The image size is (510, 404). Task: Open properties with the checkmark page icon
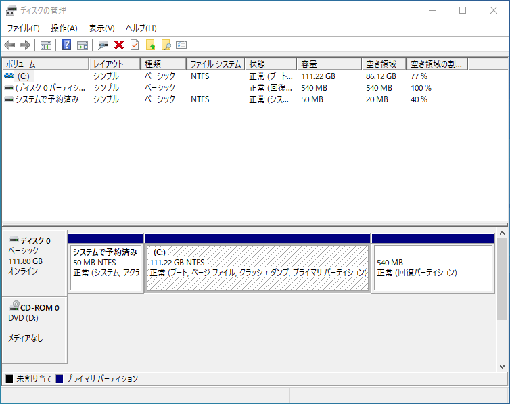point(135,45)
